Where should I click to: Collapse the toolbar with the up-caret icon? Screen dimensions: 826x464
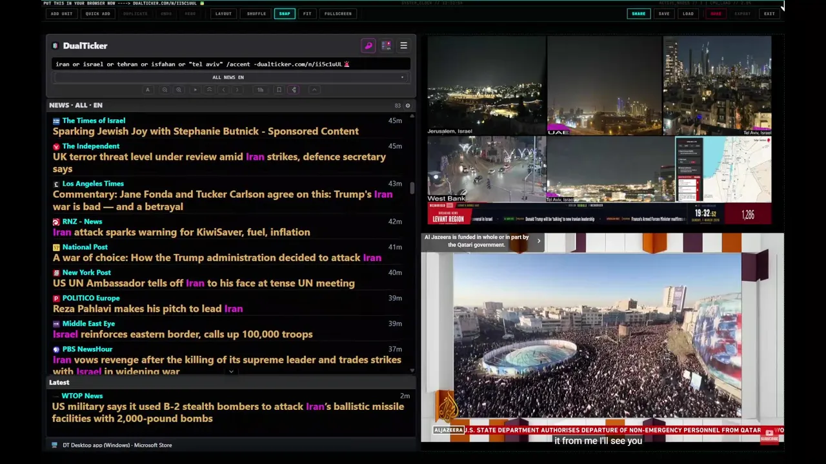(x=314, y=90)
